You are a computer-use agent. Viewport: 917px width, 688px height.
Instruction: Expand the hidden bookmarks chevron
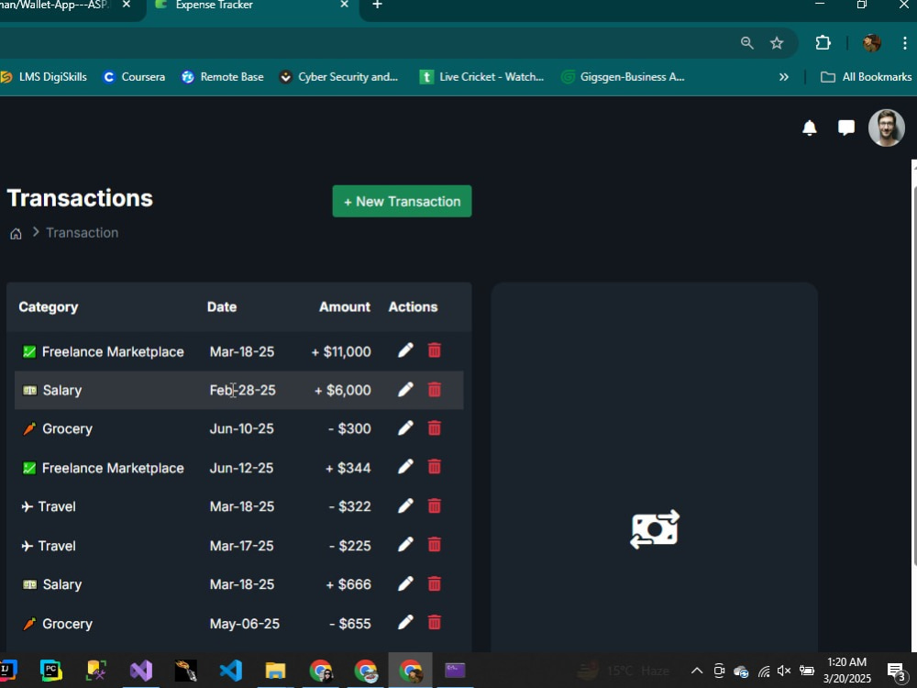tap(784, 77)
